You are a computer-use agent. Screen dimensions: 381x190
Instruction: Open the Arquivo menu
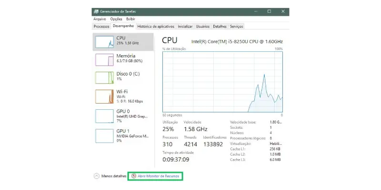click(100, 19)
